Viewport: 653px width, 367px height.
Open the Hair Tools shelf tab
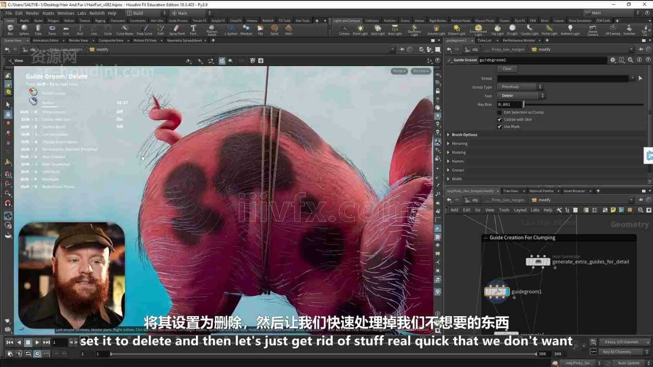pos(302,20)
